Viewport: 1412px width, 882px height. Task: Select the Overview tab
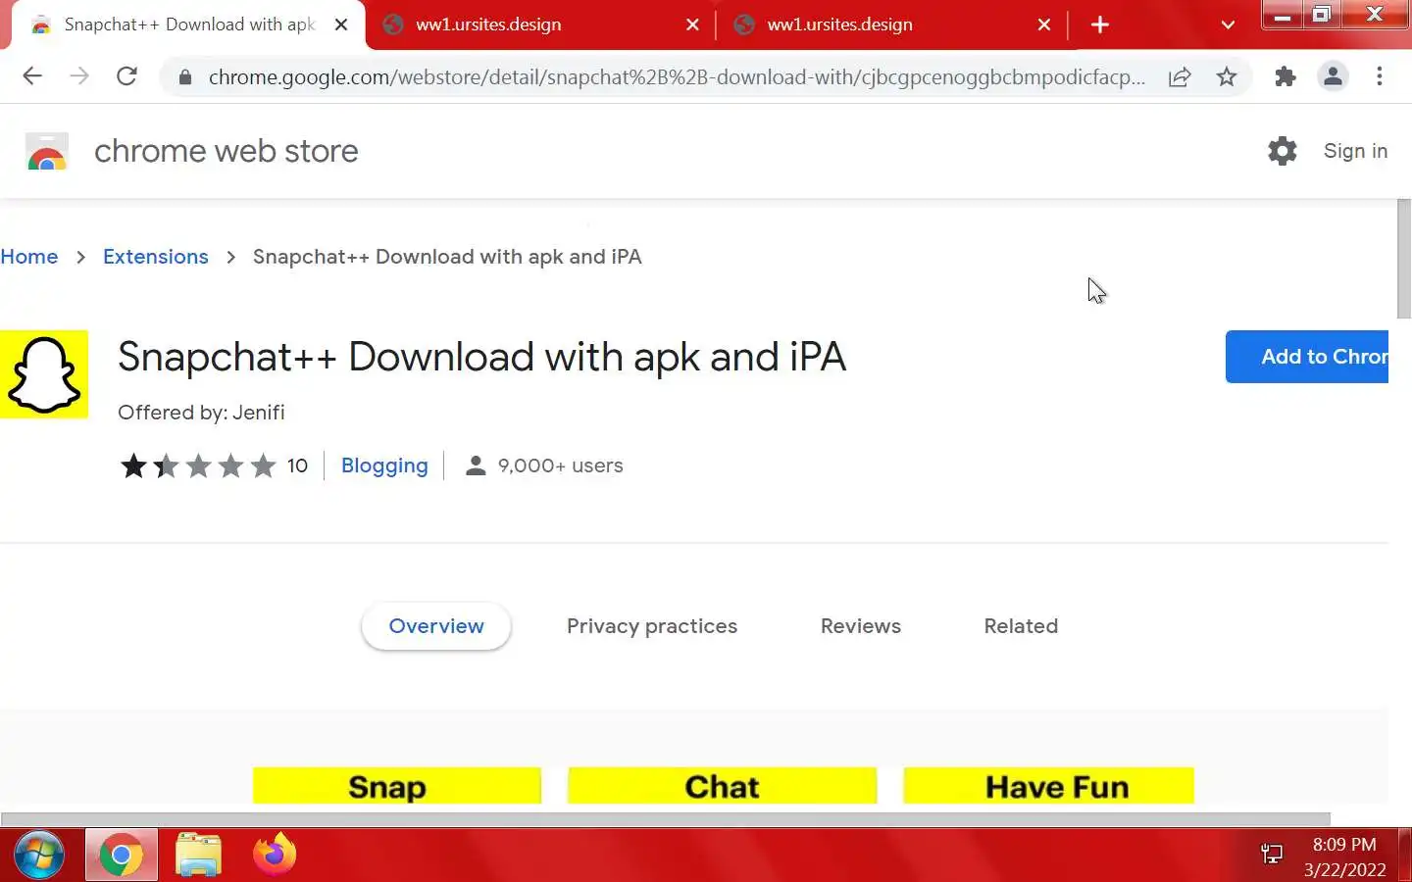click(x=436, y=626)
